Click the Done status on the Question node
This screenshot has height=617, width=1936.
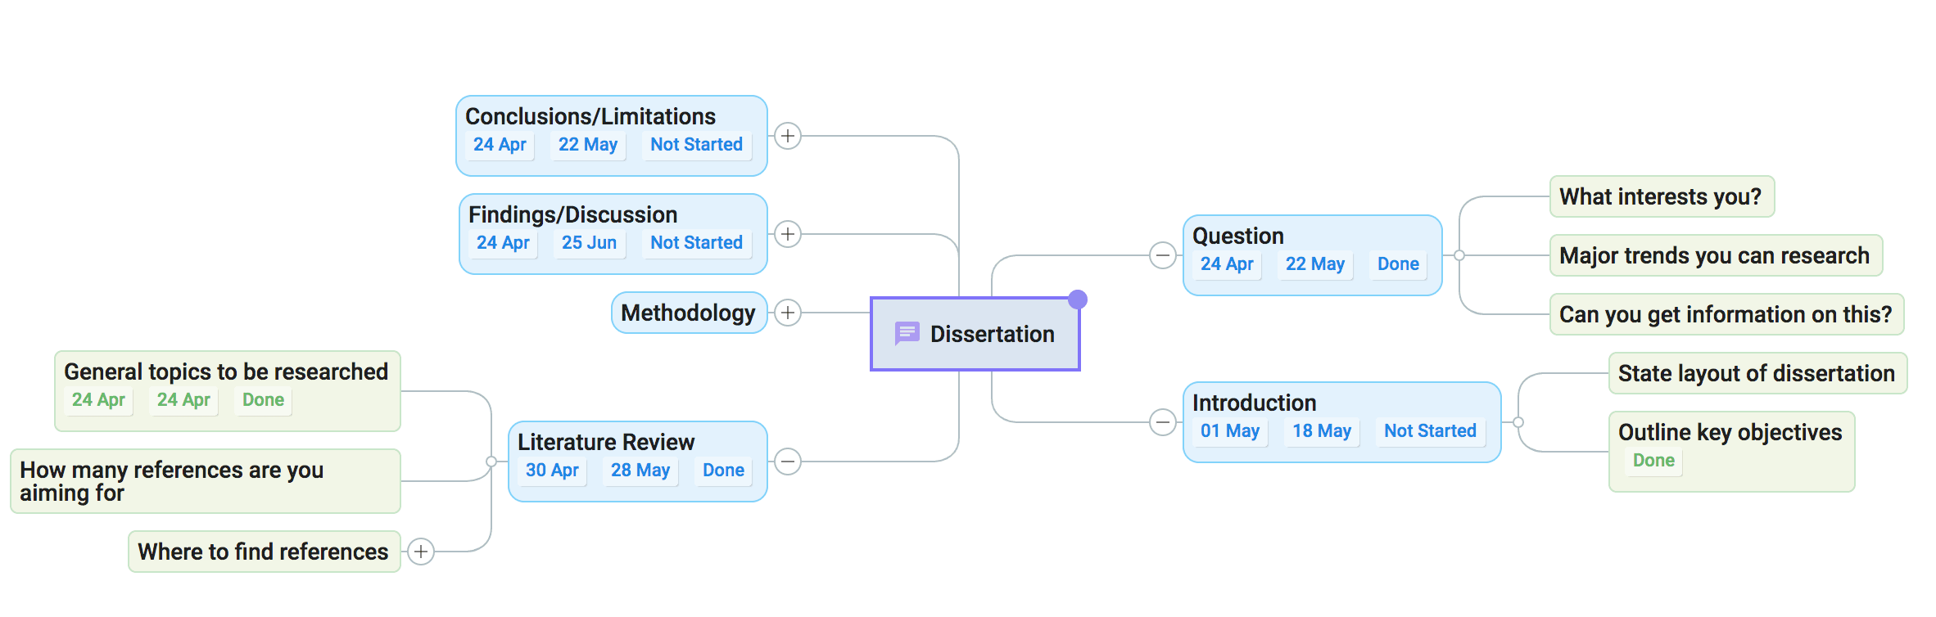tap(1398, 264)
